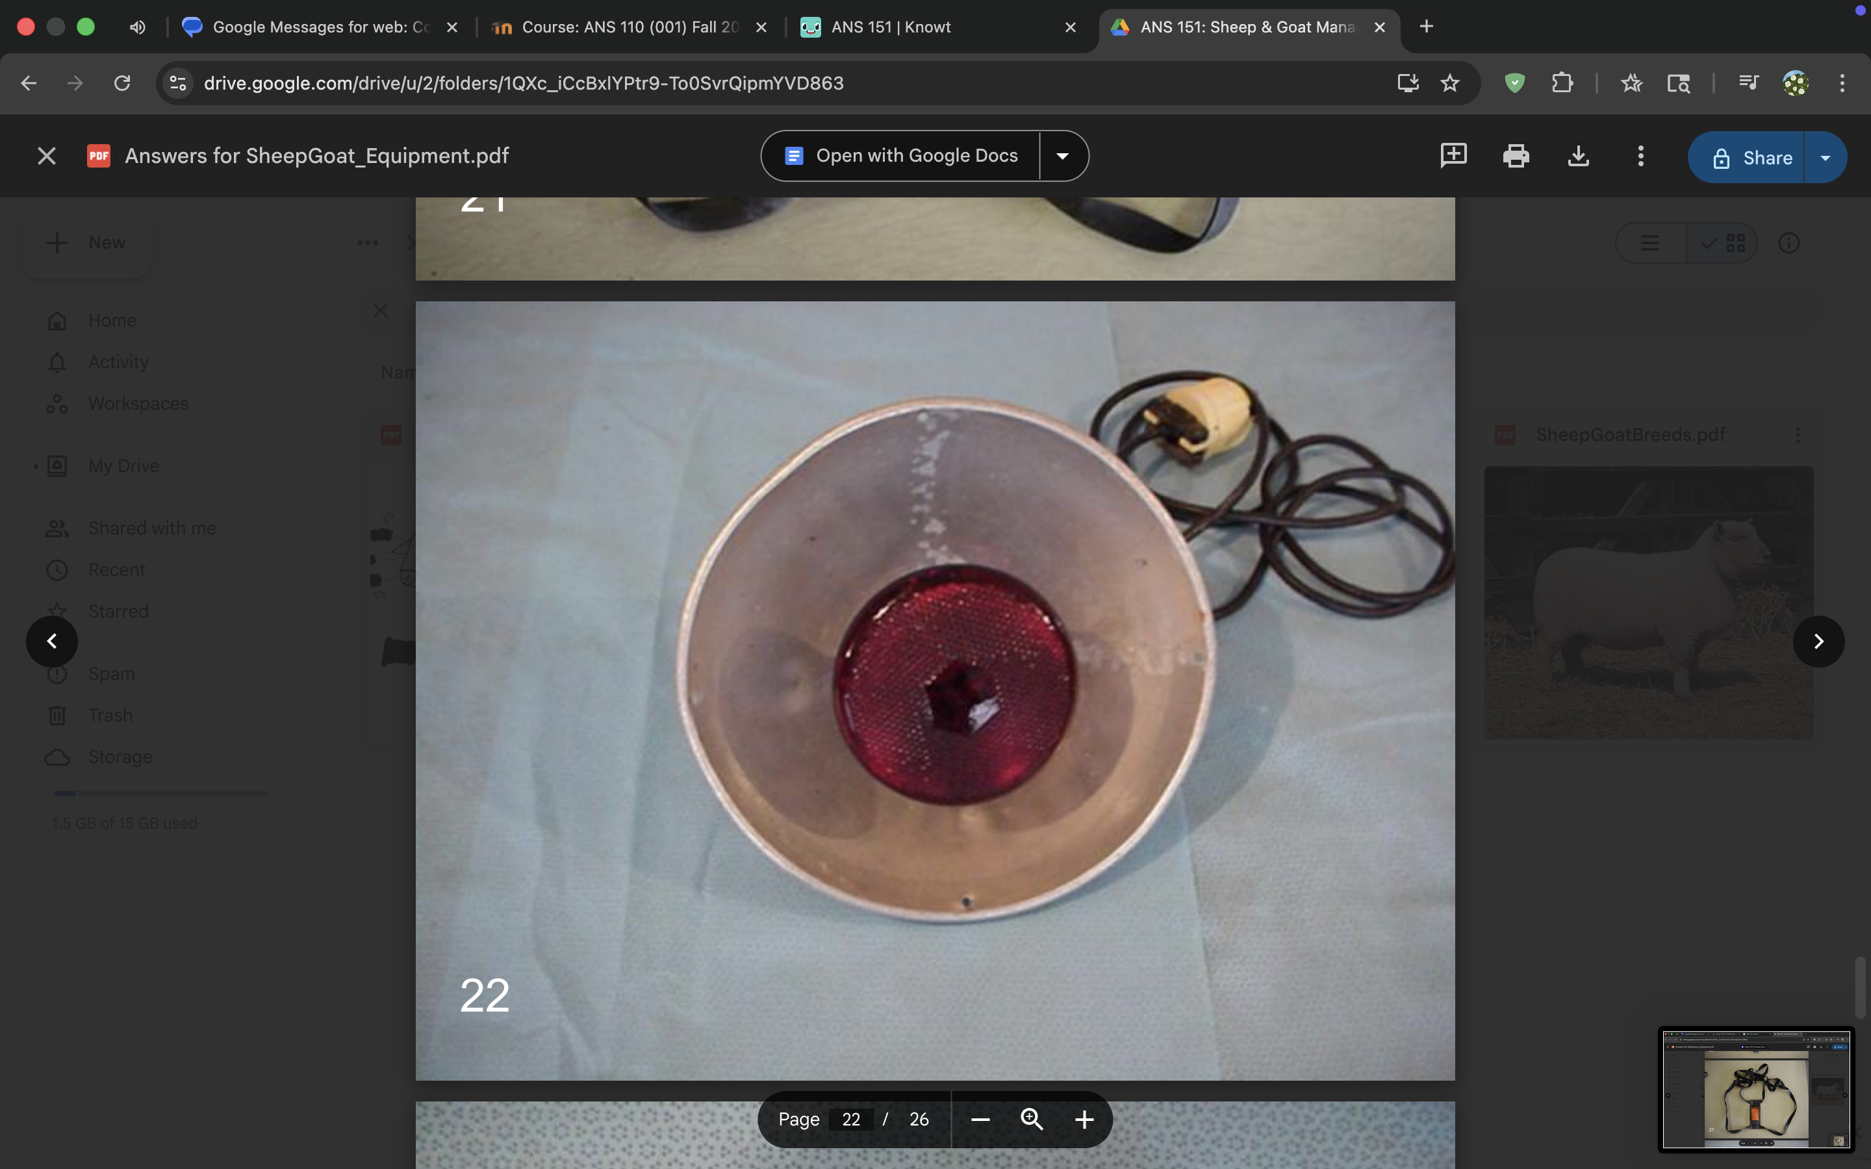Viewport: 1871px width, 1169px height.
Task: Click the vertical scrollbar of the PDF viewer
Action: tap(1859, 988)
